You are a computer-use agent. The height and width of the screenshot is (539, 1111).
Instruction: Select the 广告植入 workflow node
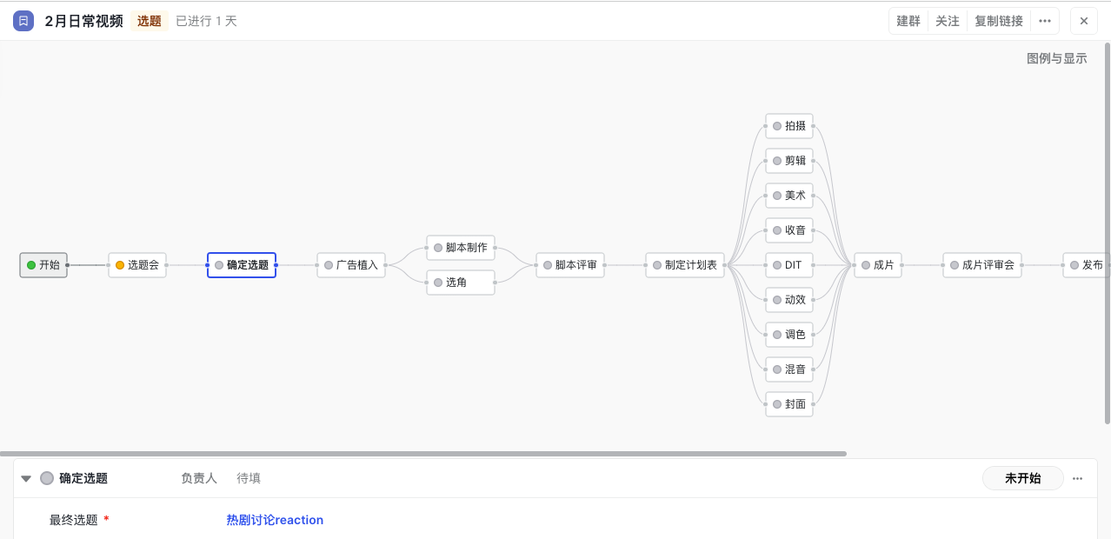point(351,265)
